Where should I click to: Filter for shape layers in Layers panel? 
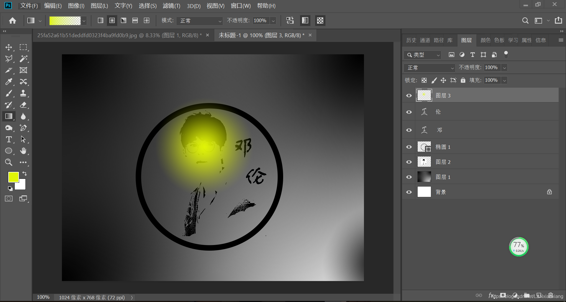483,55
